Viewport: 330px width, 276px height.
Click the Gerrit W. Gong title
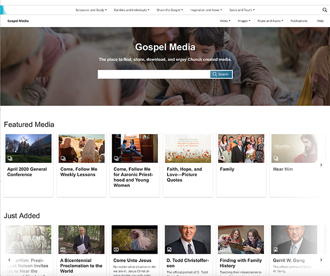tap(288, 261)
